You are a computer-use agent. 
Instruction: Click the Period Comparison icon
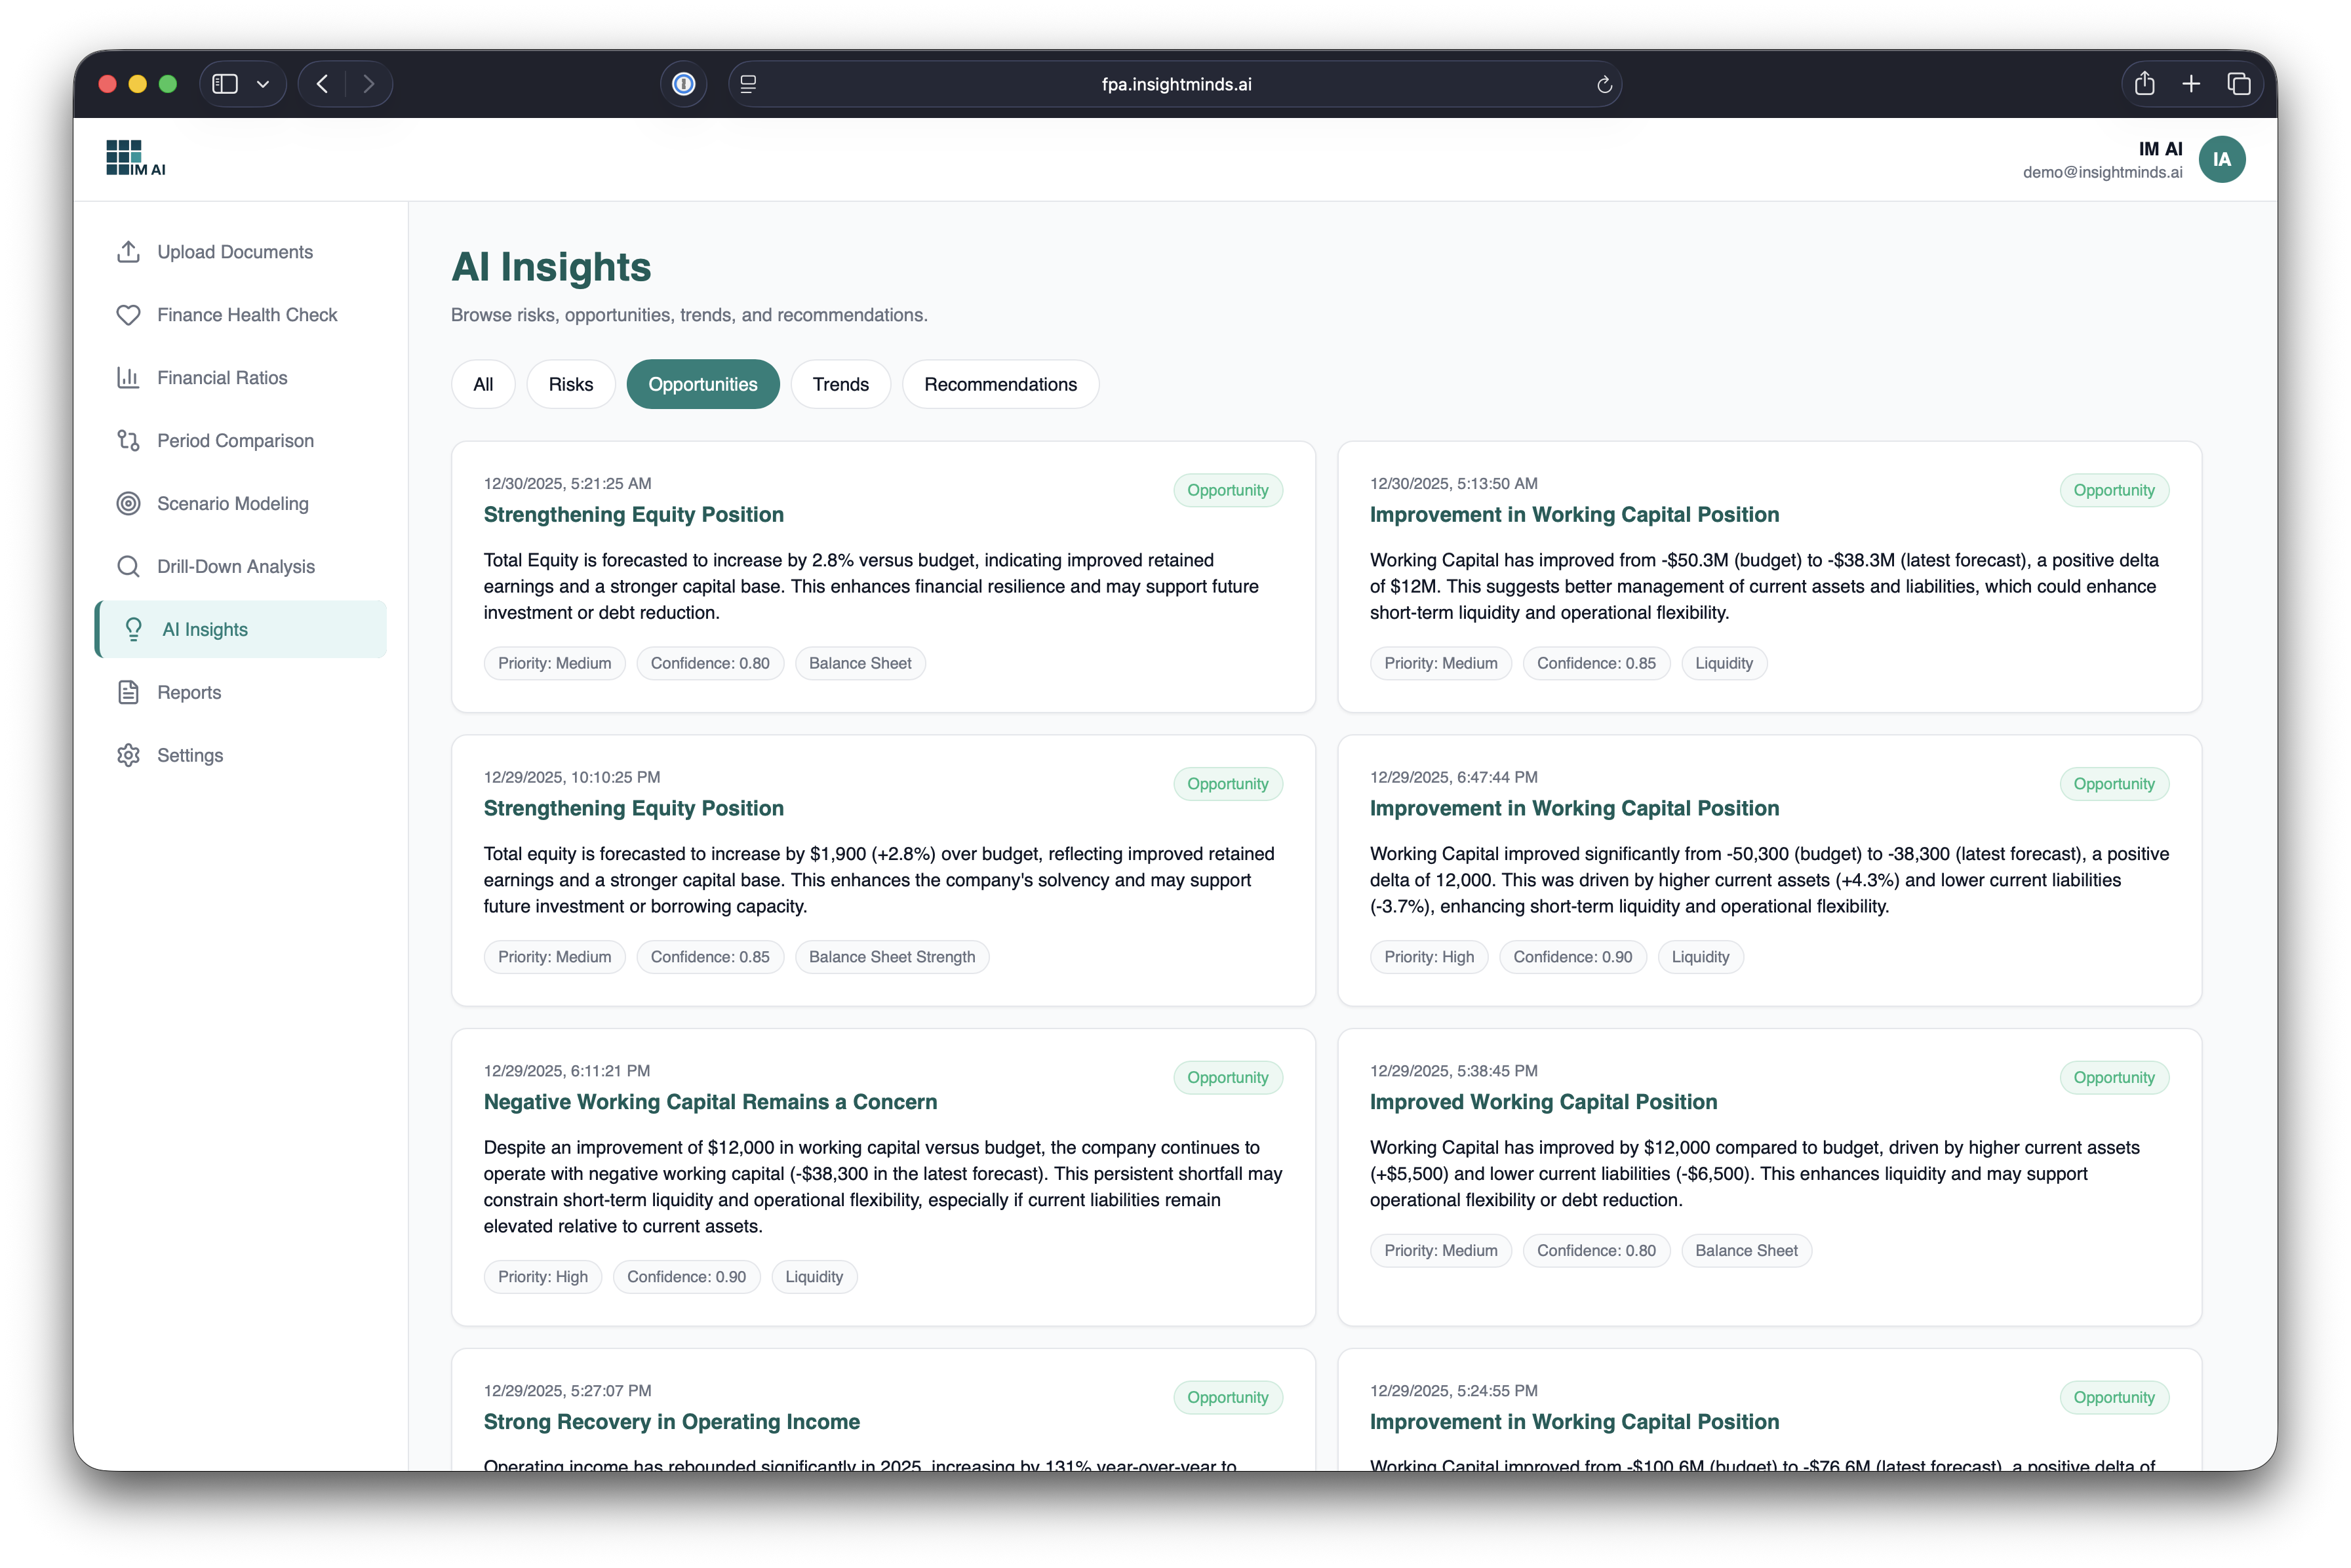pyautogui.click(x=128, y=441)
